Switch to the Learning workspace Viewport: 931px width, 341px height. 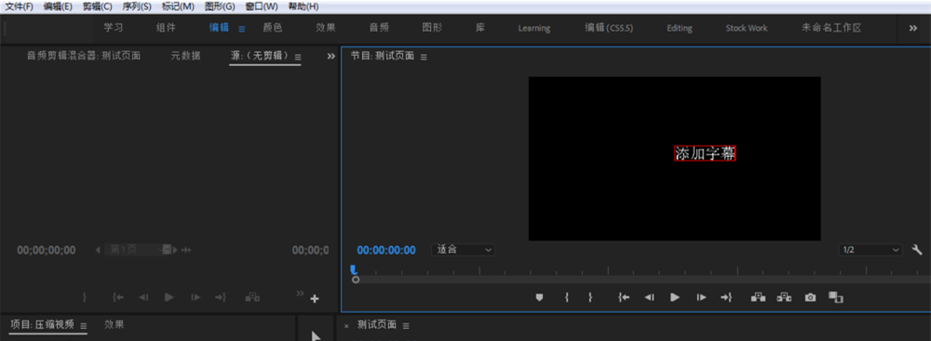(533, 28)
